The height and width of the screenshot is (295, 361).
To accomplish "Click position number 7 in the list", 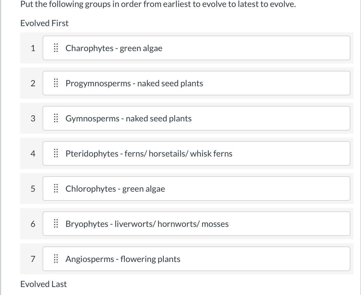I will pyautogui.click(x=33, y=259).
